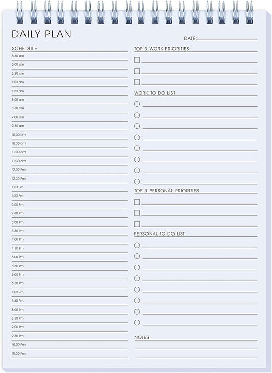Select the 9:00 am schedule row

point(69,117)
